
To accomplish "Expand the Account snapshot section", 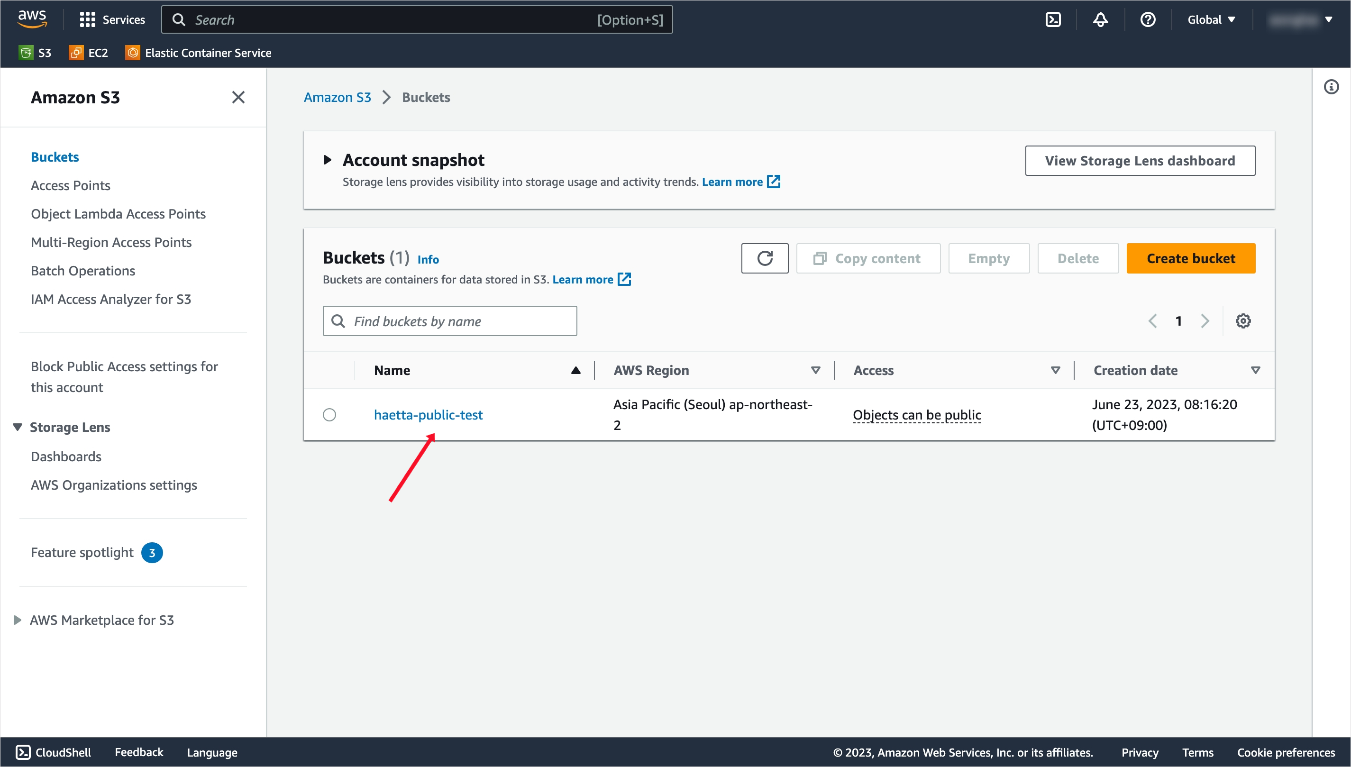I will [x=327, y=160].
